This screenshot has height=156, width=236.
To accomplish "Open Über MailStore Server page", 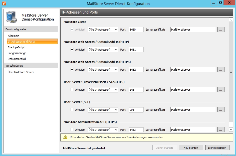I will (x=21, y=72).
